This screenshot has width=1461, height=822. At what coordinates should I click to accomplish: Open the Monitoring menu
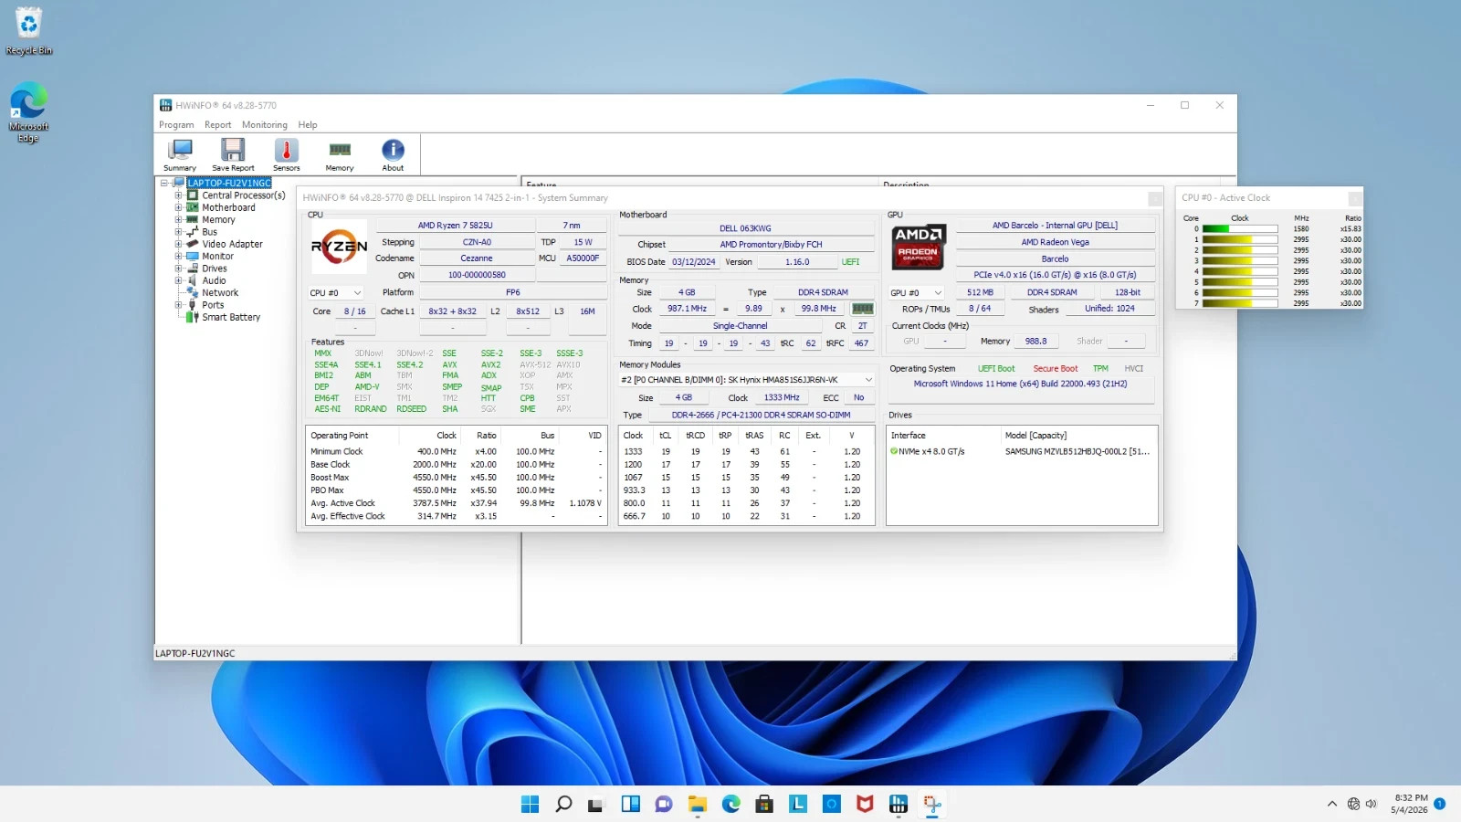pos(265,125)
